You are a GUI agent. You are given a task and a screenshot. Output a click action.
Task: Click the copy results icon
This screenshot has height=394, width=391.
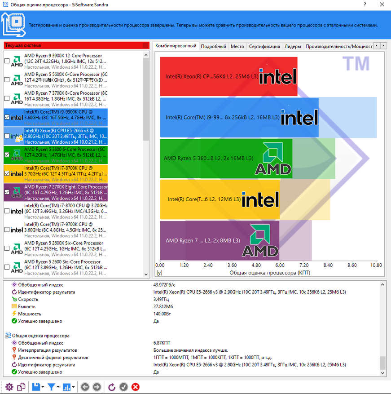point(21,387)
